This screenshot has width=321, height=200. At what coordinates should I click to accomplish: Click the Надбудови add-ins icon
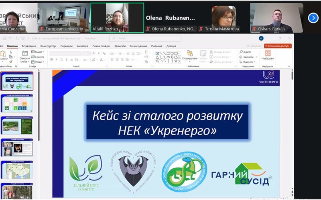coord(268,54)
